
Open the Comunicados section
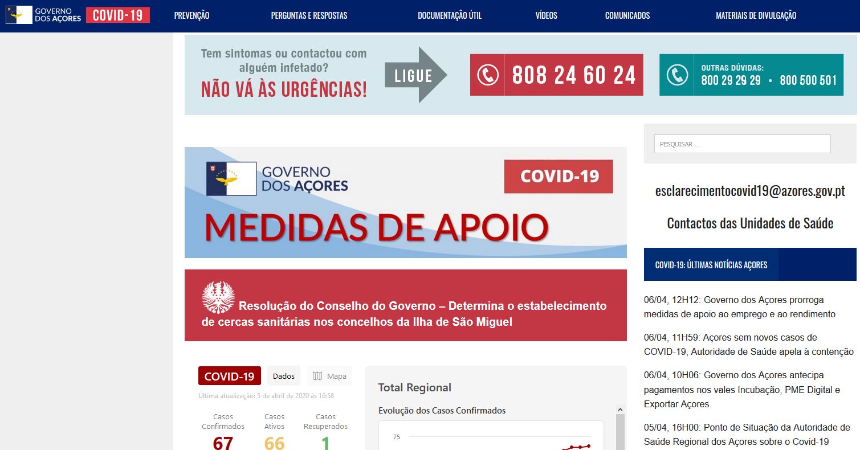click(627, 15)
